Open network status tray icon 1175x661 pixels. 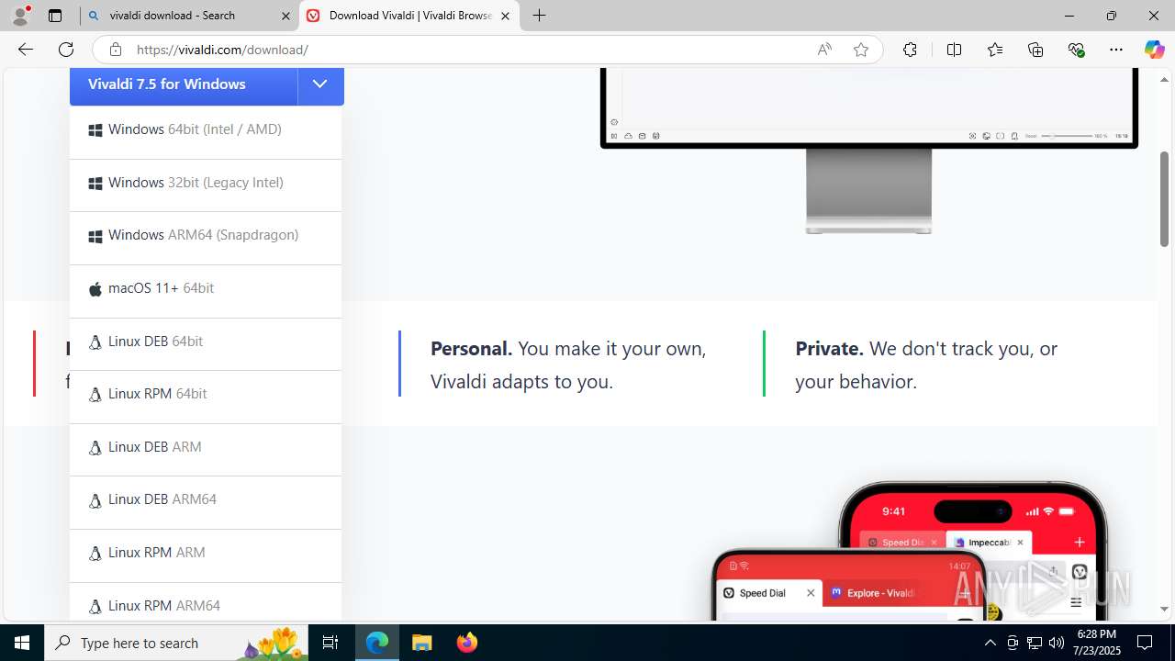coord(1035,643)
